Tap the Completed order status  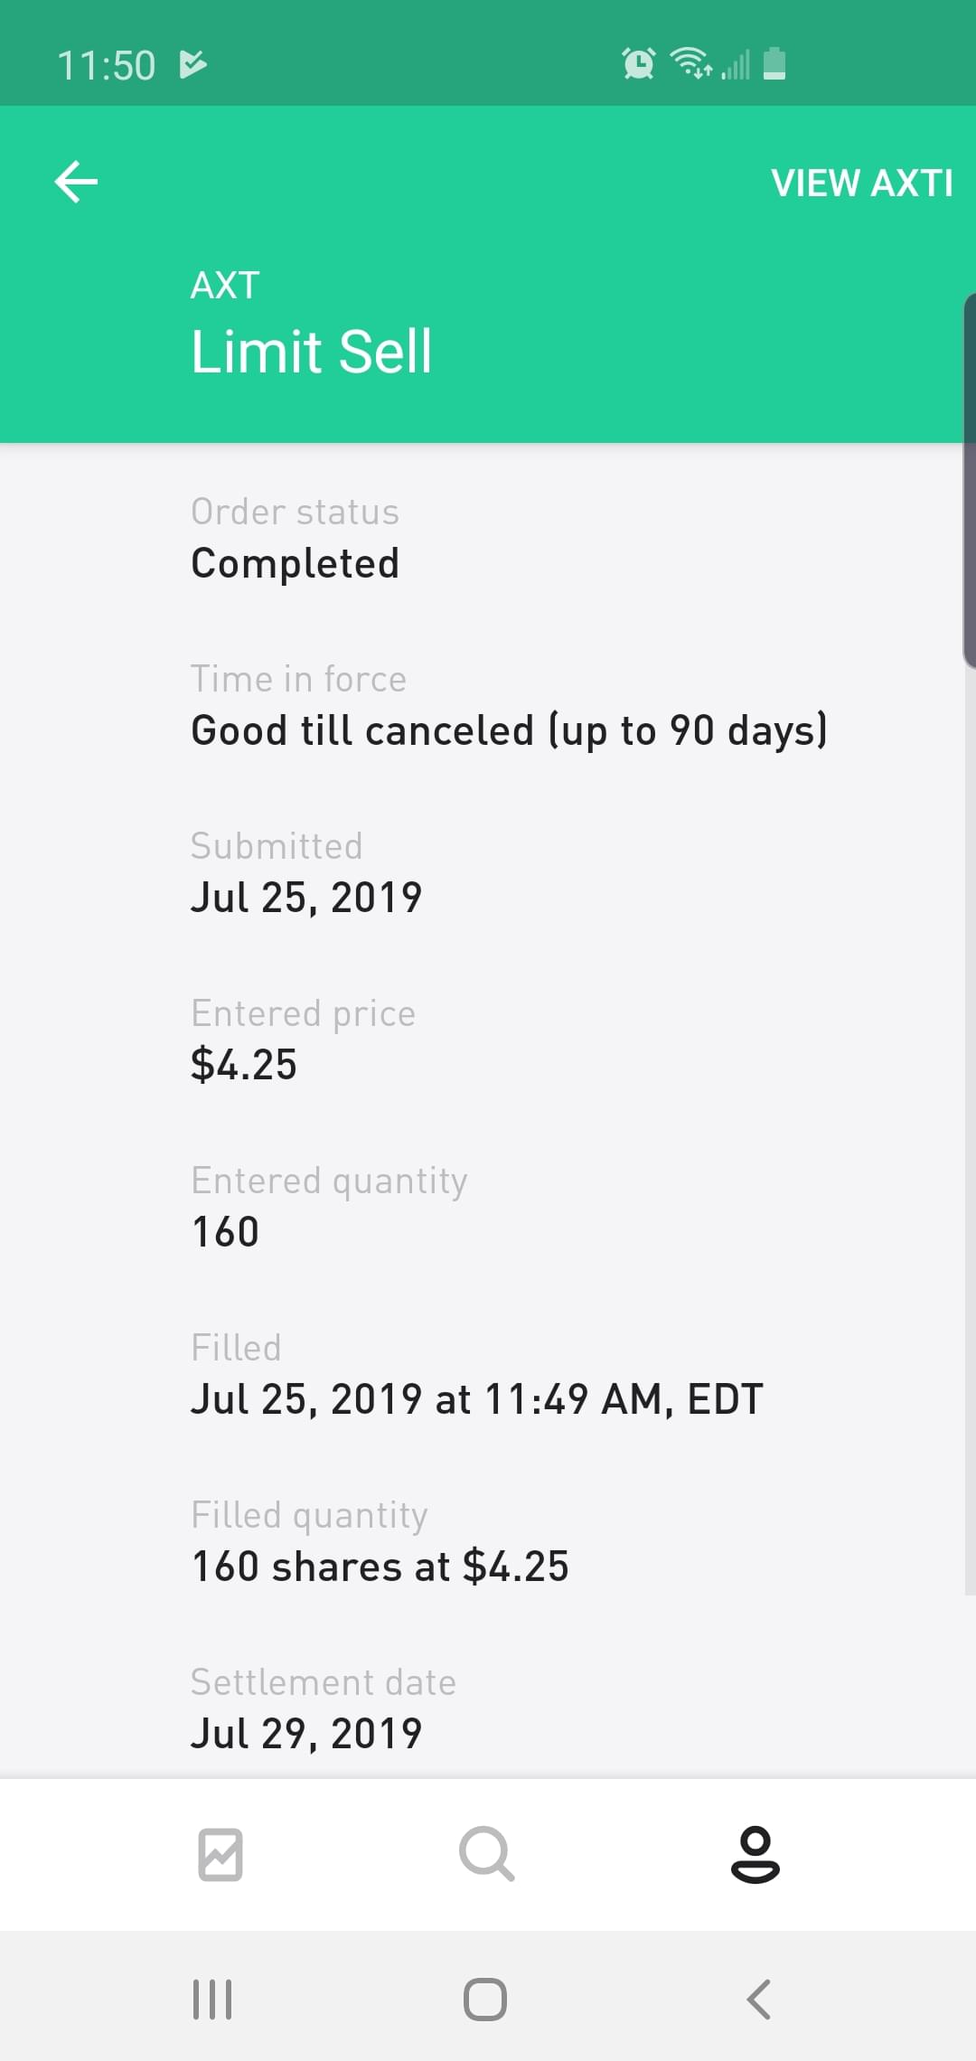coord(295,564)
